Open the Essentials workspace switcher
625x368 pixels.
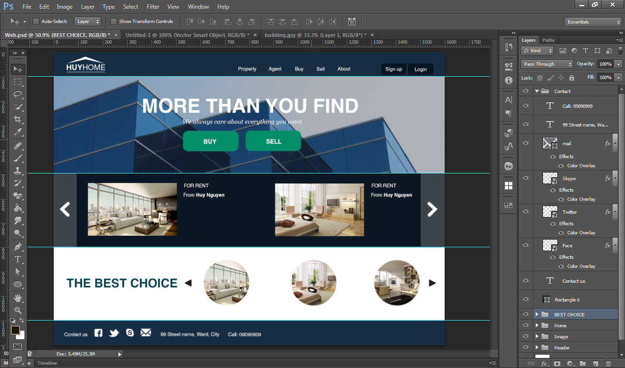592,22
